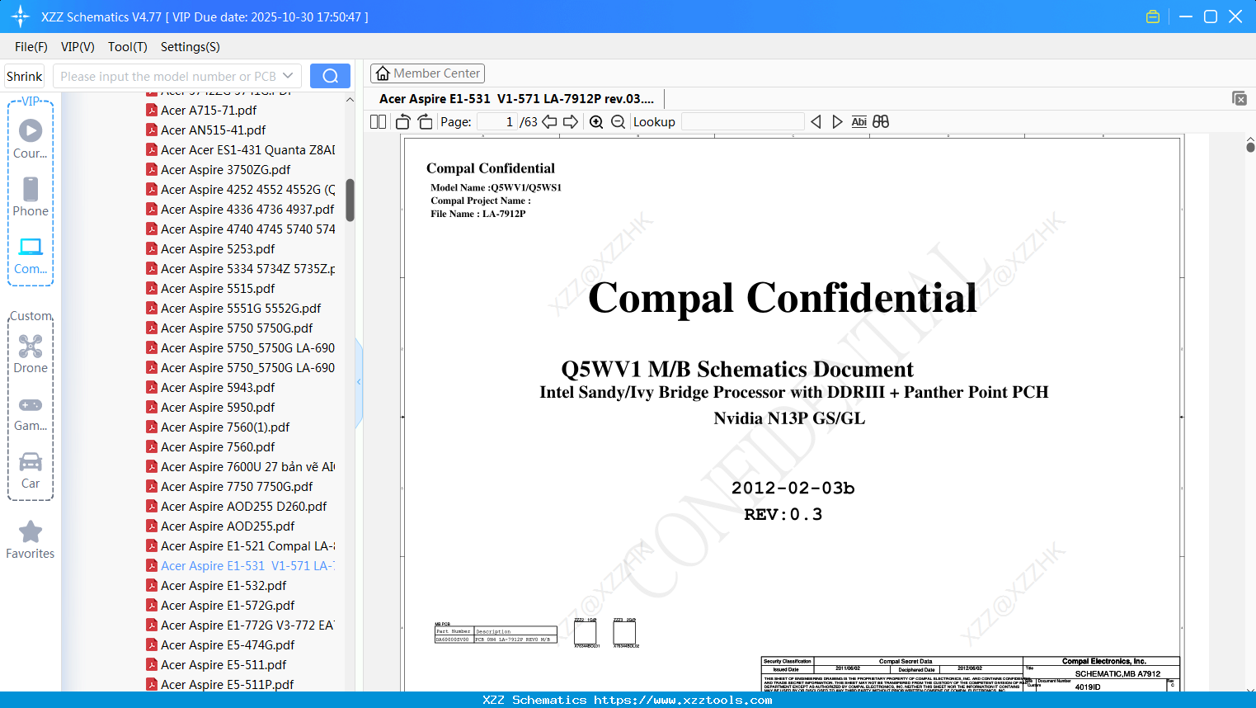Click the XZZ app logo in title bar
The width and height of the screenshot is (1256, 708).
pos(20,17)
